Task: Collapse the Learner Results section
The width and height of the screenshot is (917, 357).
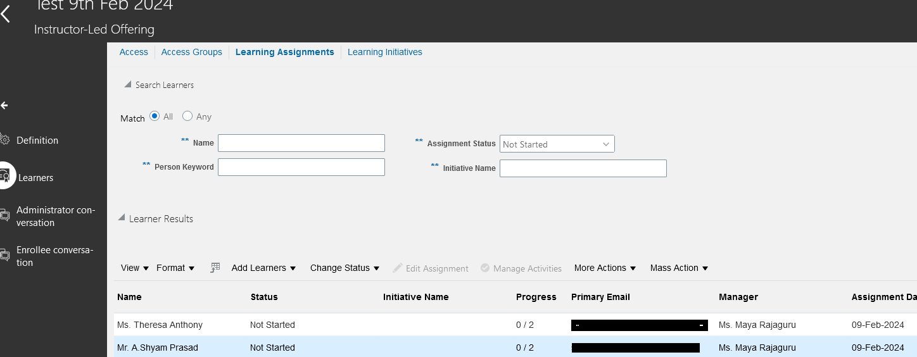Action: tap(122, 218)
